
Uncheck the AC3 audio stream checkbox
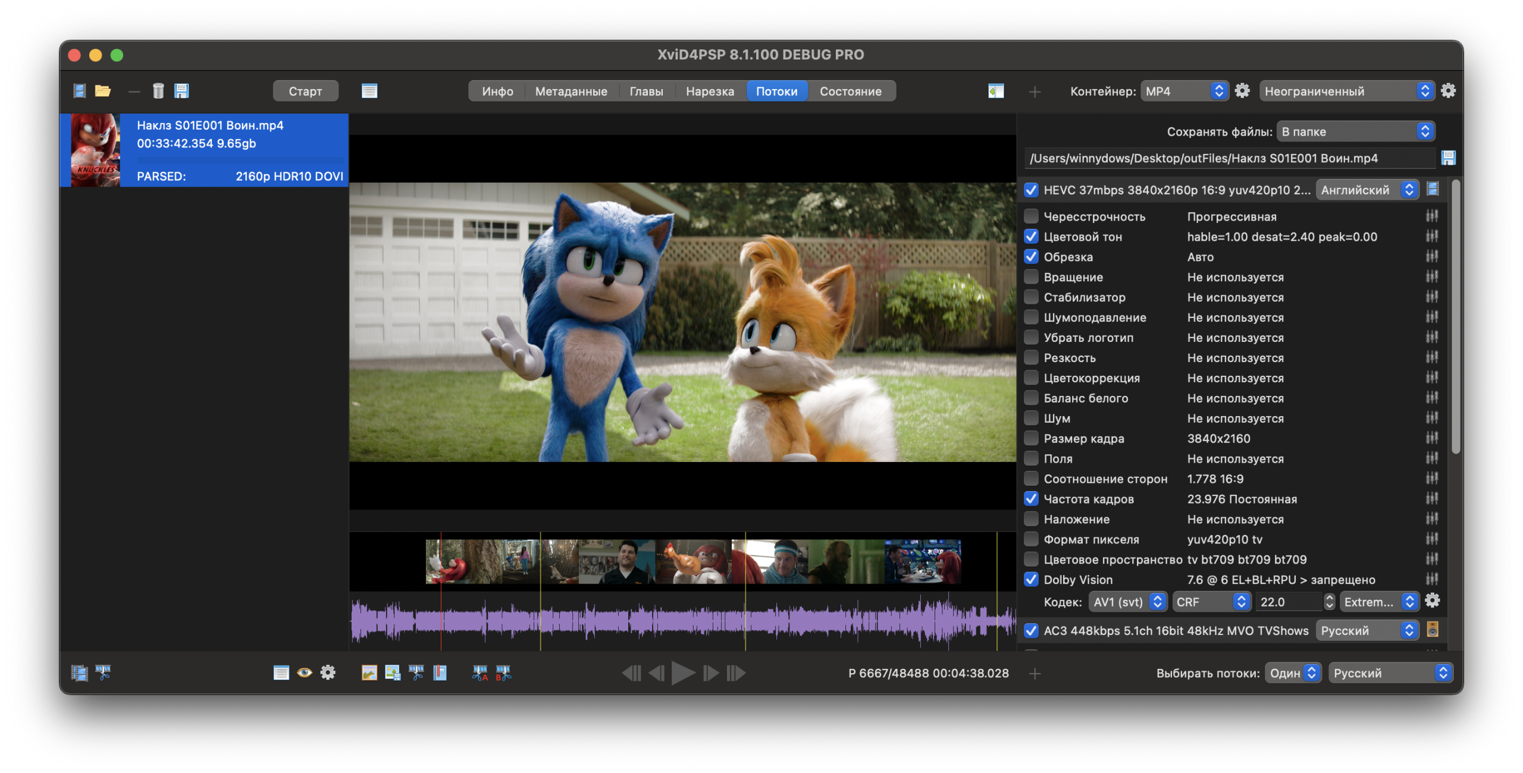click(1031, 630)
